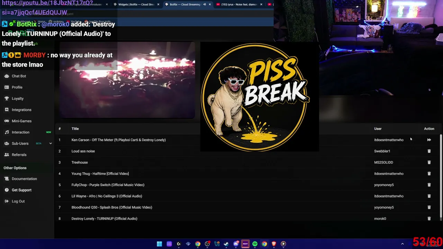The image size is (443, 249).
Task: Select the BotRix — Cloud Streaming tab
Action: [185, 4]
